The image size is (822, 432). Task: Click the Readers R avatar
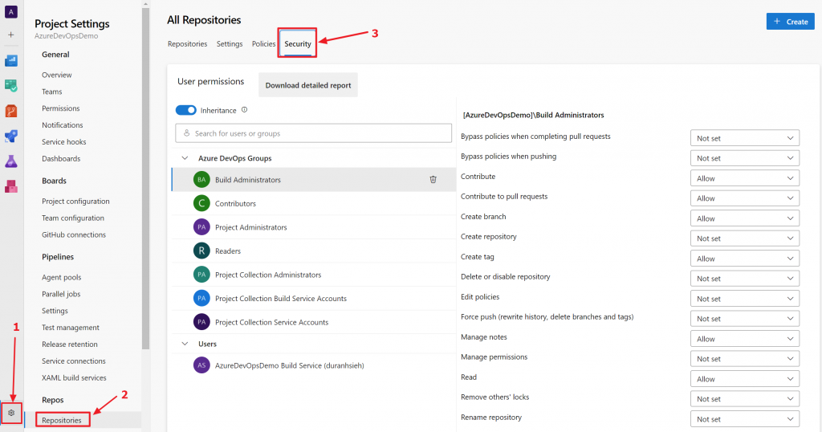(x=201, y=251)
